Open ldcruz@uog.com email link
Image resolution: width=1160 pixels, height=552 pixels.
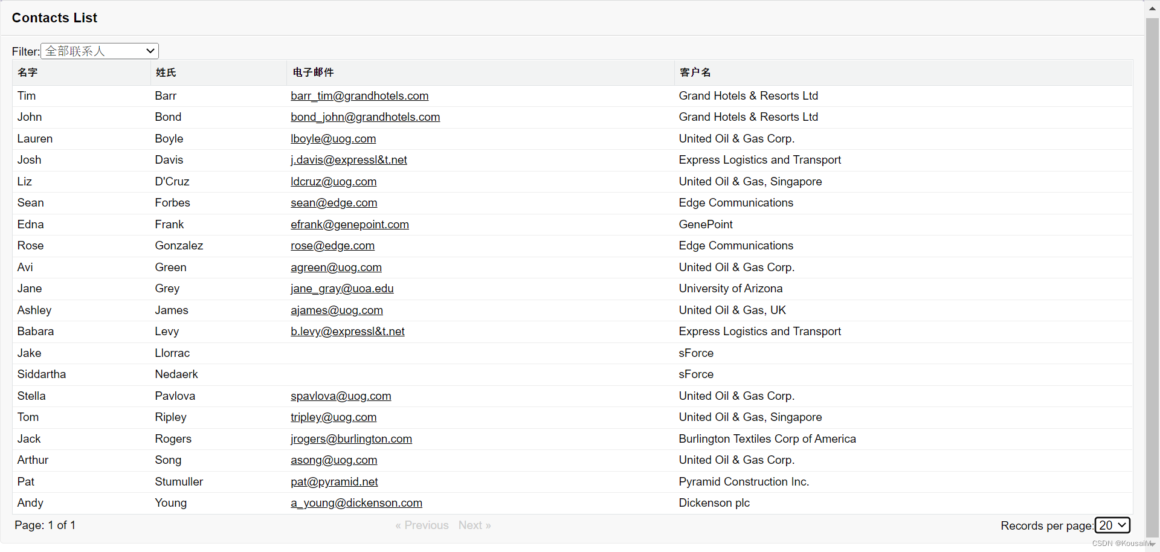point(333,181)
